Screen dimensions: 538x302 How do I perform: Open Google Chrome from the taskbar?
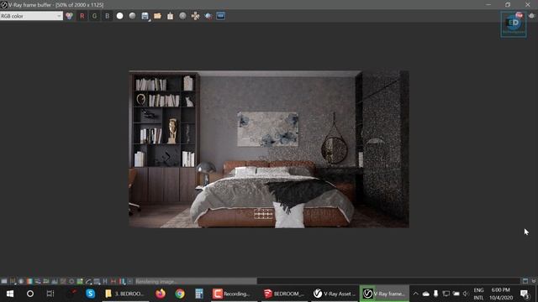click(180, 294)
